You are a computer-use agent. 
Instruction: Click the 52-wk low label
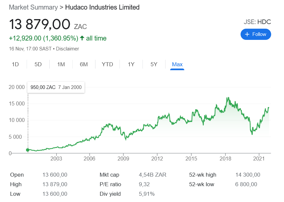(x=202, y=185)
